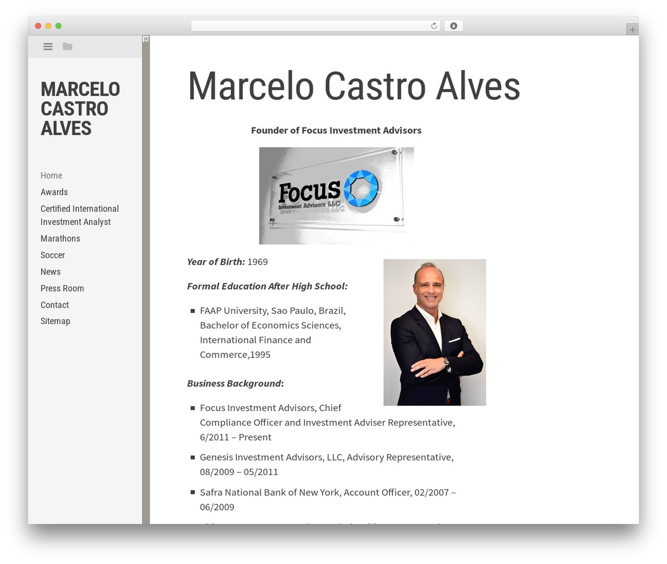Click the Marcelo Castro Alves page heading
The height and width of the screenshot is (564, 667).
pos(354,86)
